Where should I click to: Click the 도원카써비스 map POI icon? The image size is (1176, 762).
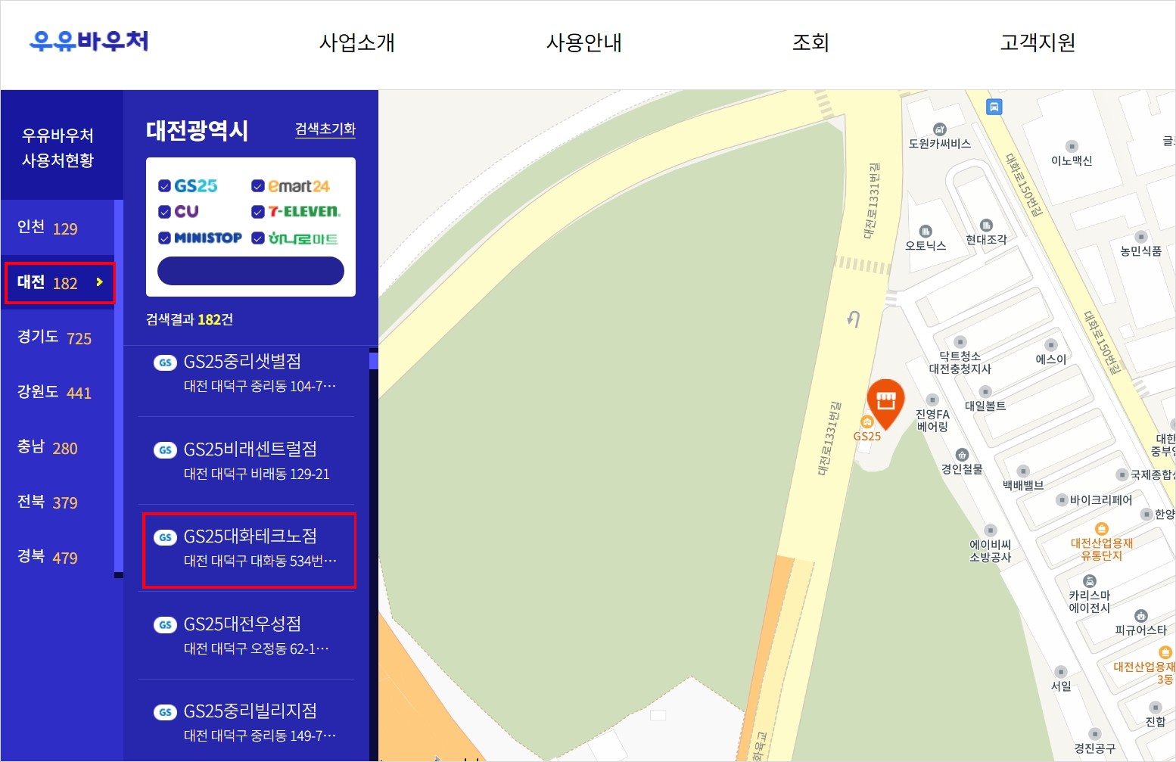[940, 129]
